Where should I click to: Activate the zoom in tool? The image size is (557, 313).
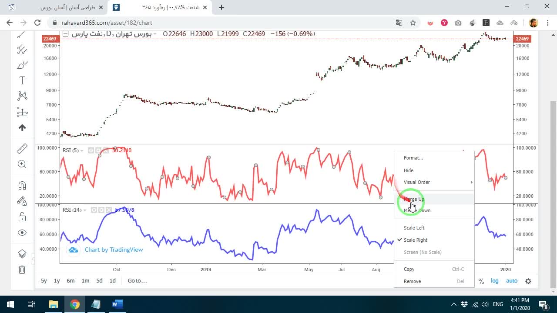22,164
